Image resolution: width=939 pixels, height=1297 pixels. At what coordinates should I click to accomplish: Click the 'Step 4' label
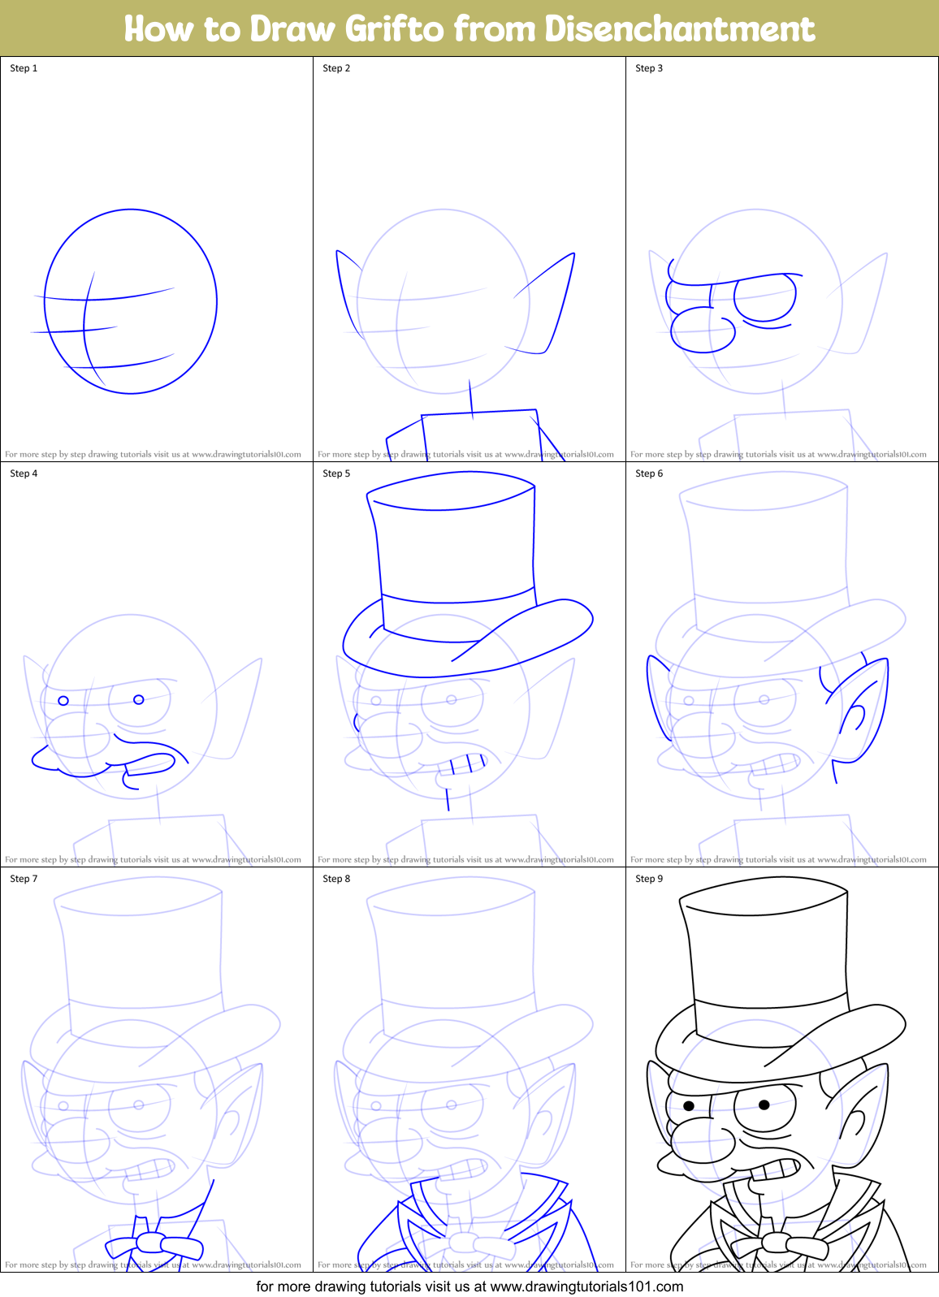click(x=24, y=473)
